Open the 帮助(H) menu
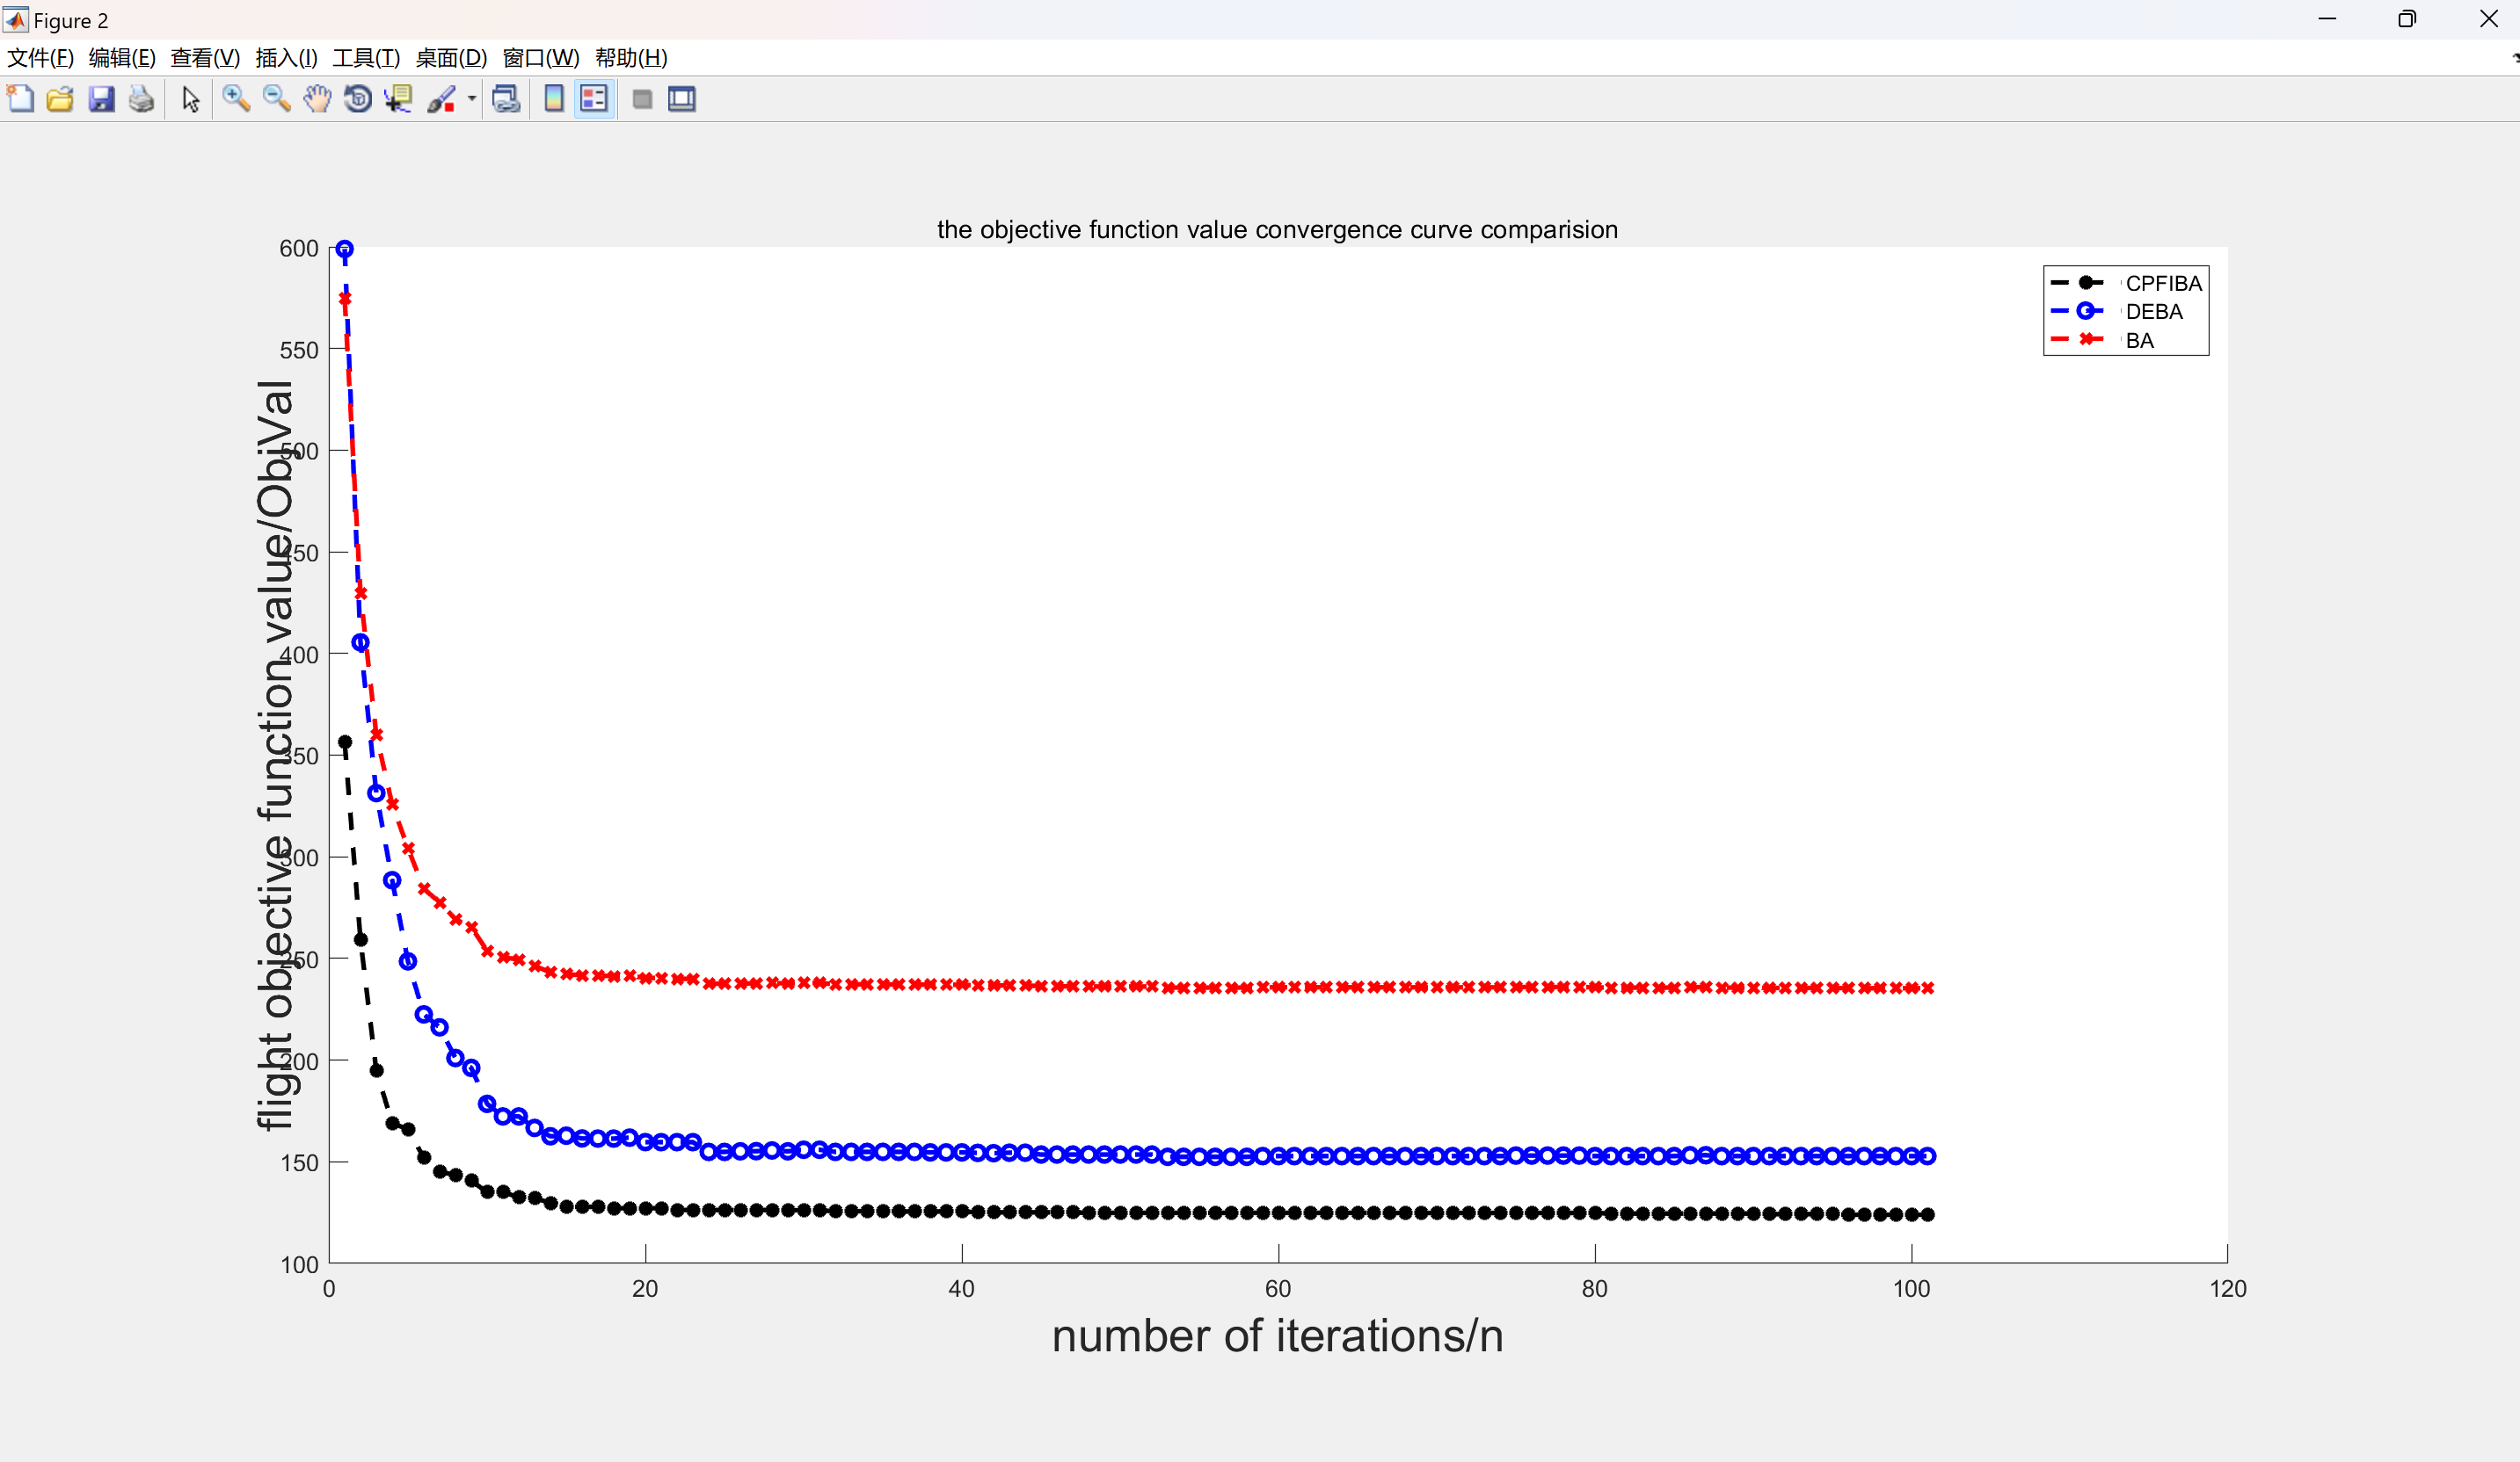Image resolution: width=2520 pixels, height=1462 pixels. tap(631, 58)
